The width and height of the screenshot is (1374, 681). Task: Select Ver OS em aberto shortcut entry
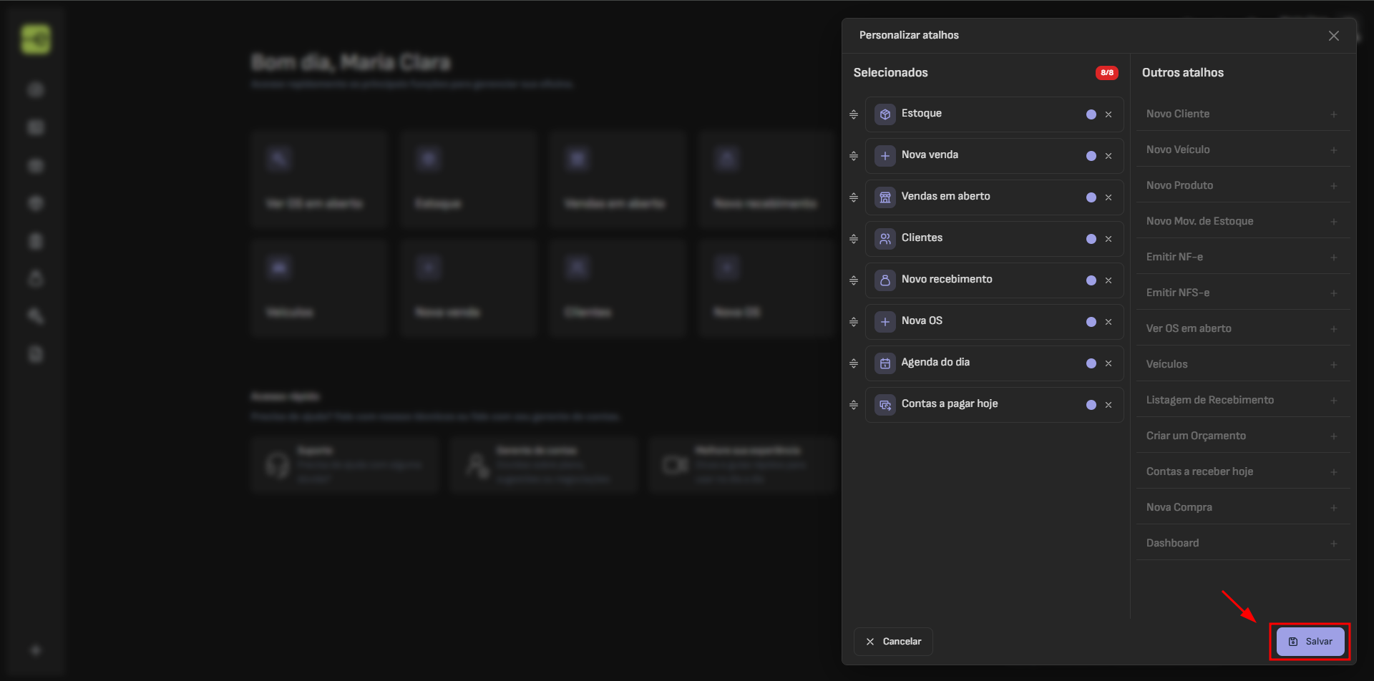click(x=1189, y=328)
